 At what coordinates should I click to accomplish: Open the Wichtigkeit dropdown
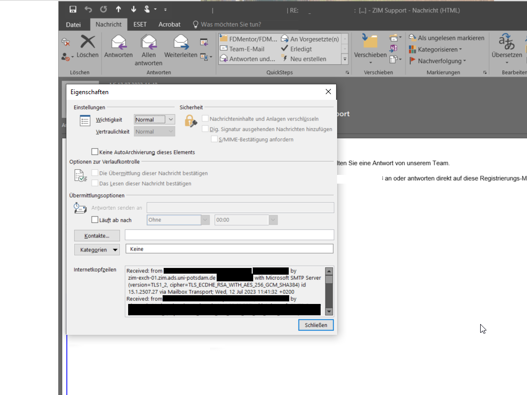tap(154, 119)
